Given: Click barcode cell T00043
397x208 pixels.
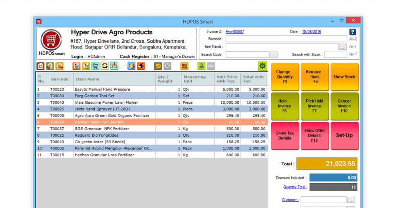Looking at the screenshot, I should [61, 102].
